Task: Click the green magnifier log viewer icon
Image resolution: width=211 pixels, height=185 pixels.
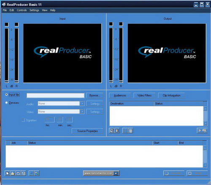Action: click(x=37, y=173)
